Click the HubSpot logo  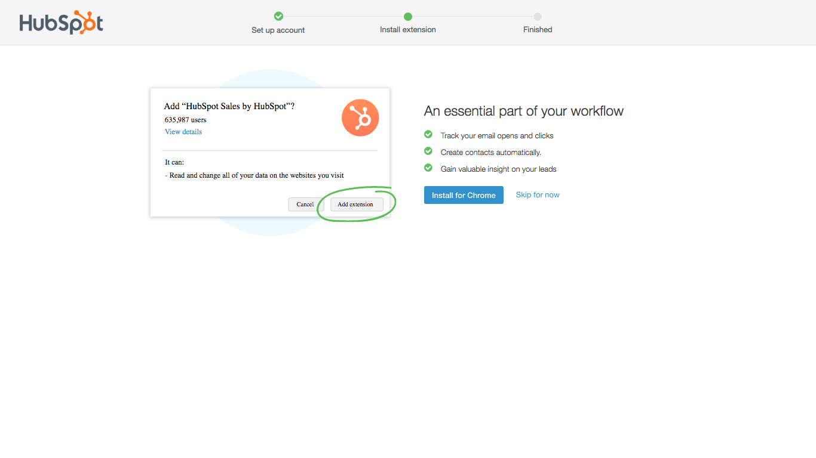coord(61,23)
